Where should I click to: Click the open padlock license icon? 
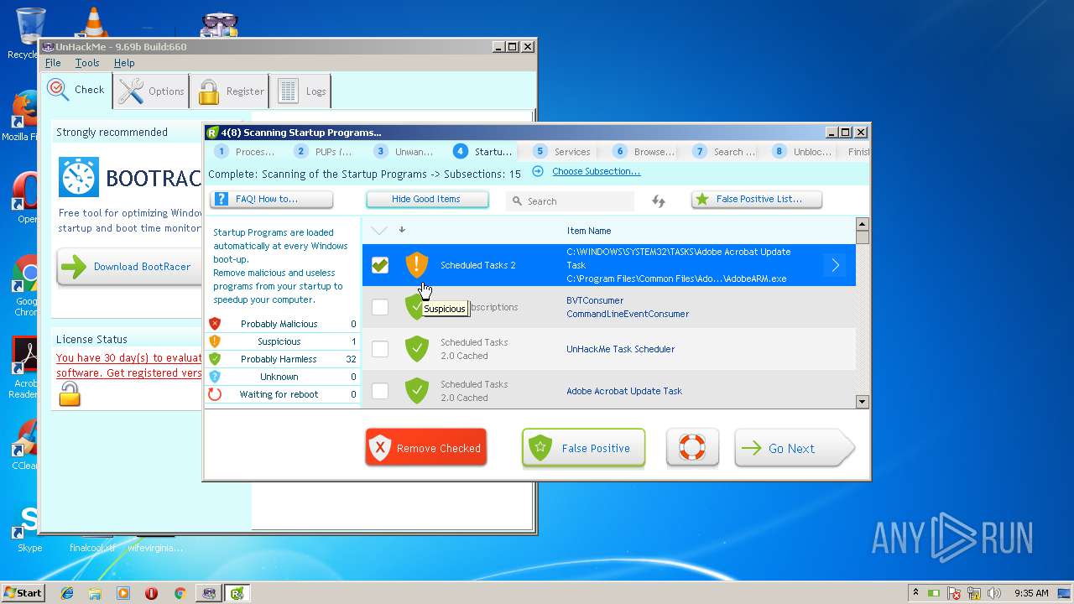pos(70,393)
